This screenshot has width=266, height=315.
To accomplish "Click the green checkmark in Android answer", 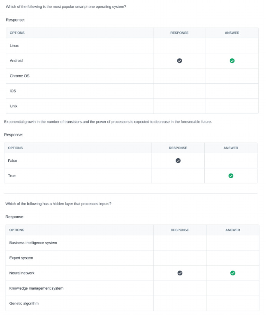I will [x=232, y=61].
